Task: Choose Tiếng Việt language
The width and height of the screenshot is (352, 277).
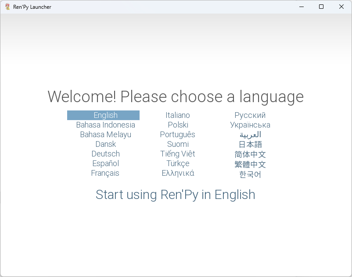Action: 178,154
